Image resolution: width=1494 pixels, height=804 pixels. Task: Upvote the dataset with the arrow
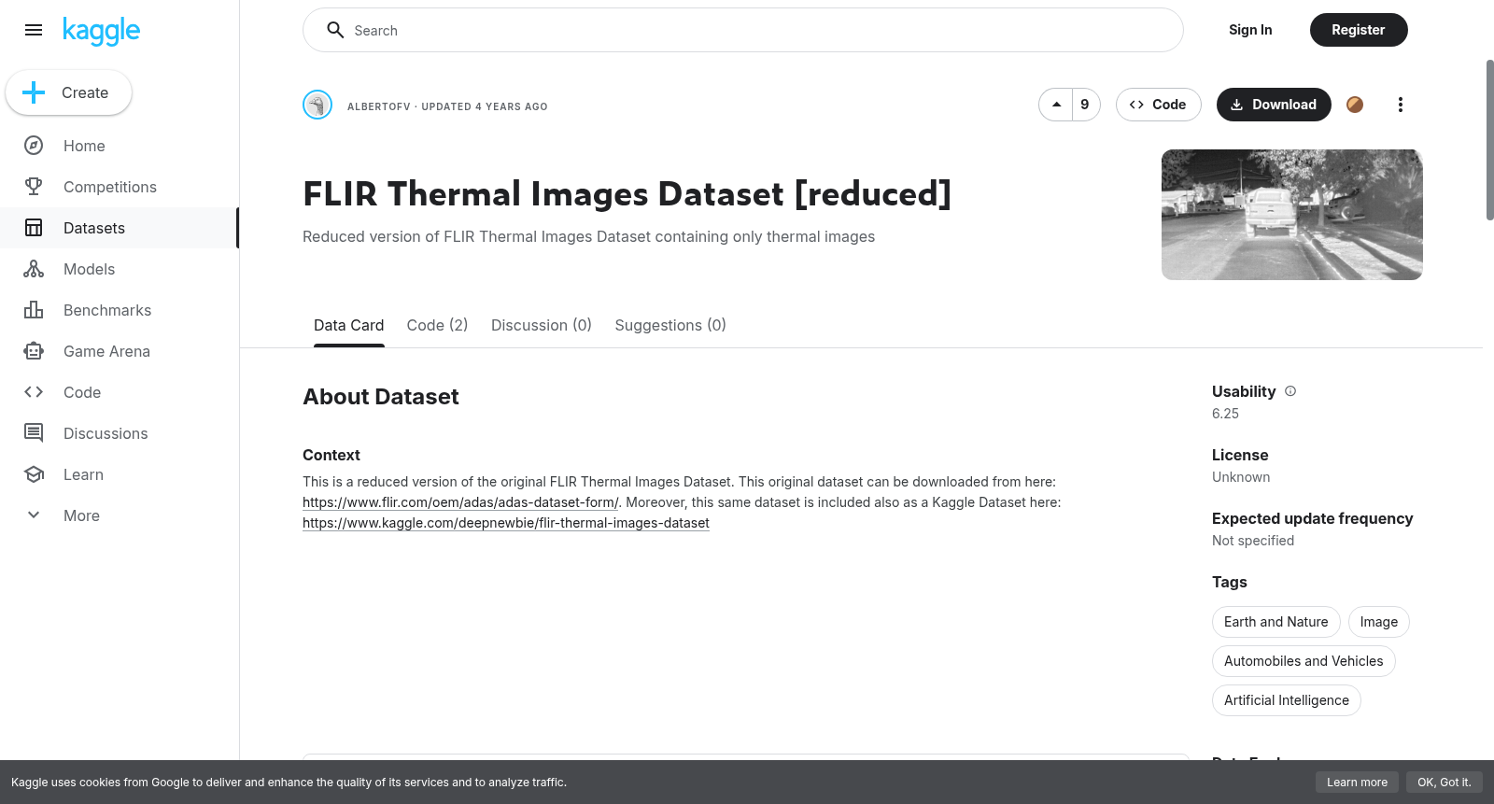1056,105
